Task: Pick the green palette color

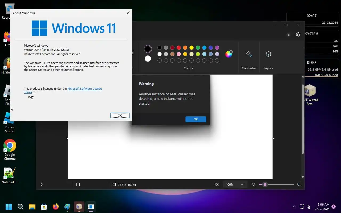Action: [x=198, y=48]
